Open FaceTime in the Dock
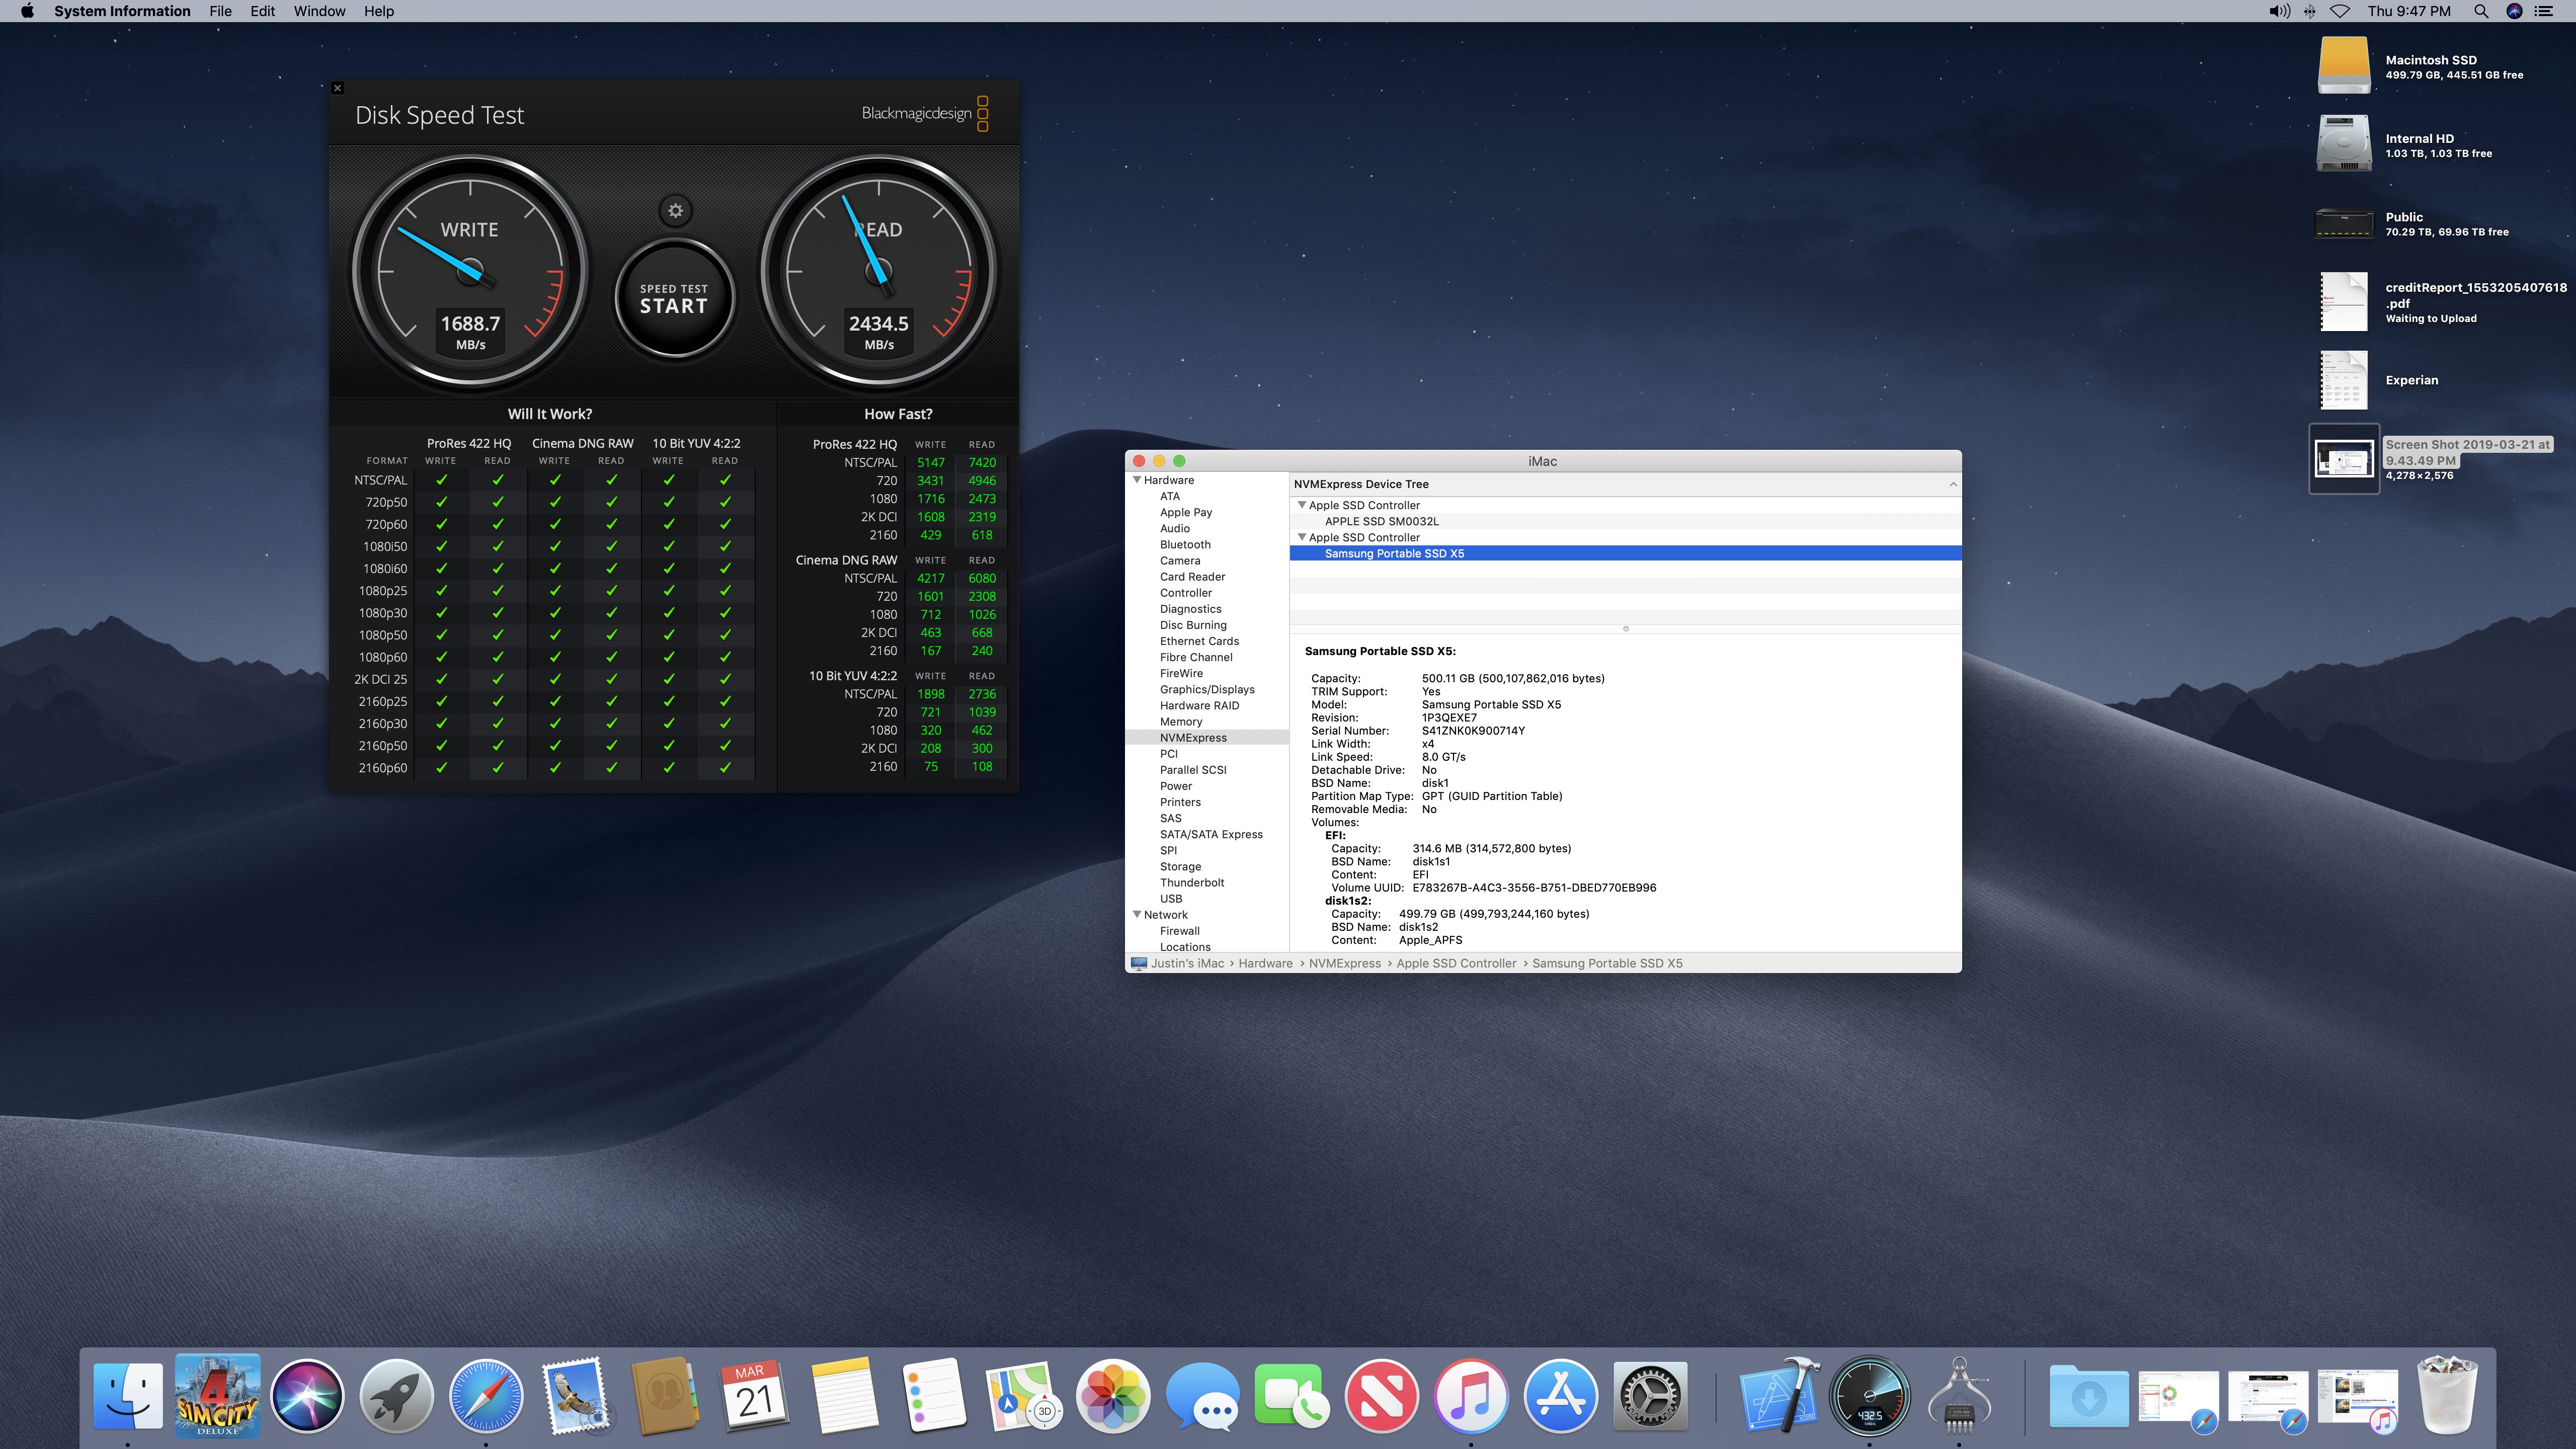 (1292, 1396)
